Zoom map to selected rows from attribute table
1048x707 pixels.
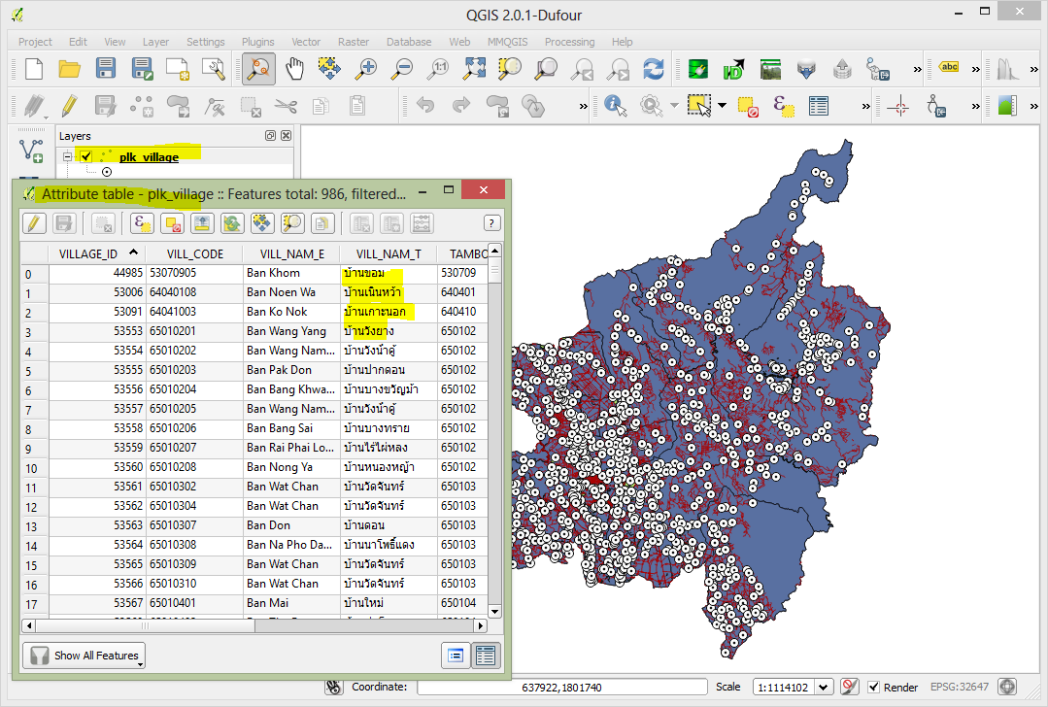coord(292,222)
